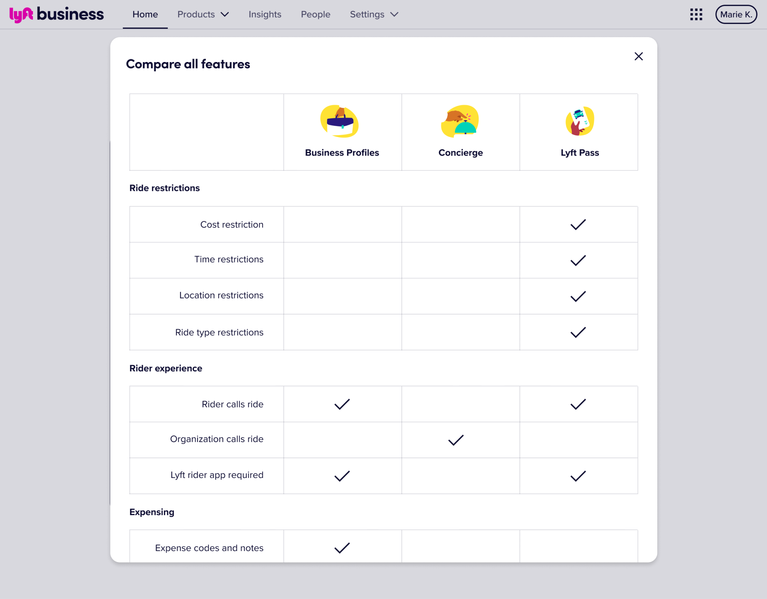This screenshot has width=767, height=599.
Task: Select the Rider calls ride row label
Action: 233,404
